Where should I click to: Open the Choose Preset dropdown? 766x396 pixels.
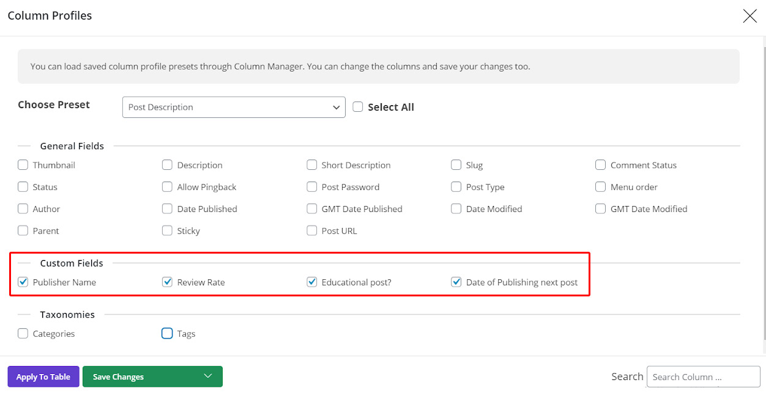point(233,107)
